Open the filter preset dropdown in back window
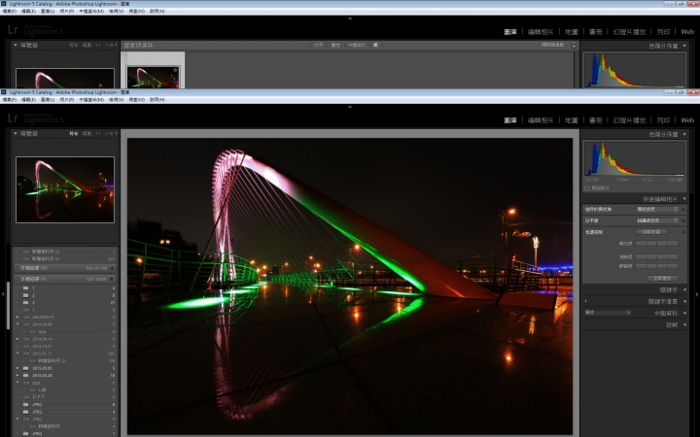700x437 pixels. coord(554,45)
